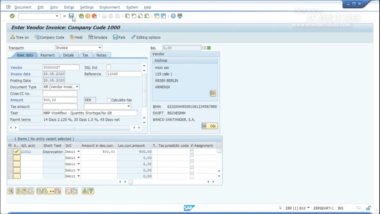380x214 pixels.
Task: Click the green checkmark Enter icon
Action: [12, 16]
